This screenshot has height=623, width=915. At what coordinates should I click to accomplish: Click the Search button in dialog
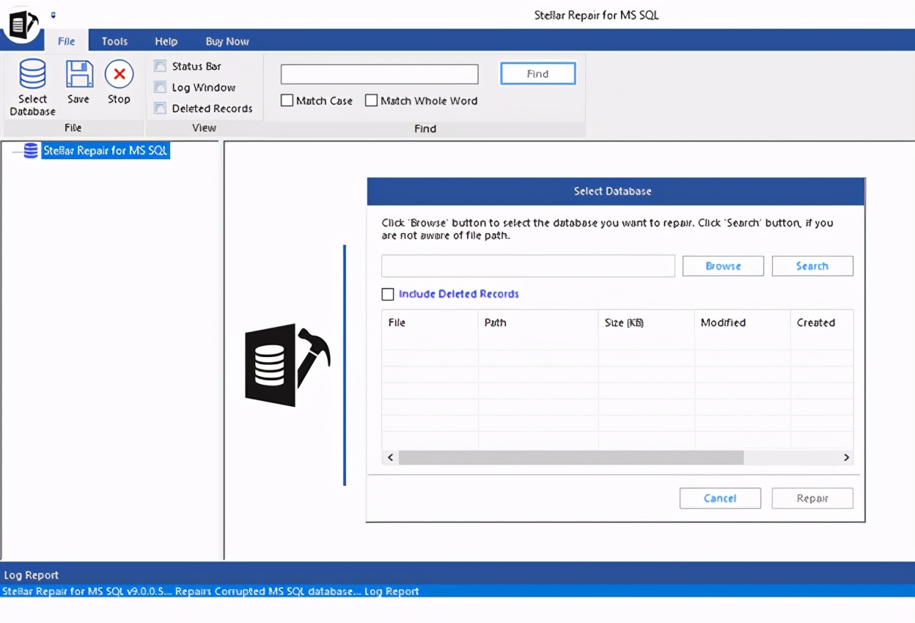pos(812,266)
